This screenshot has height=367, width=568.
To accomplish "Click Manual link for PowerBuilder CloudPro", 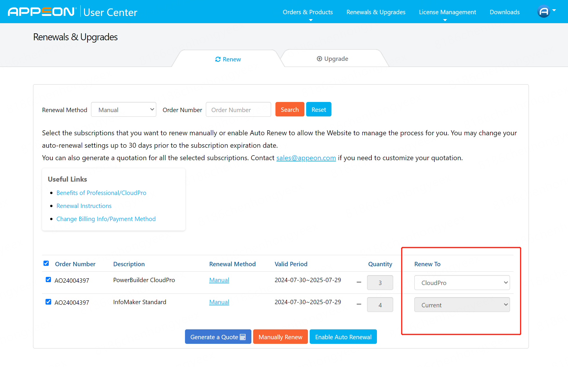I will coord(219,280).
